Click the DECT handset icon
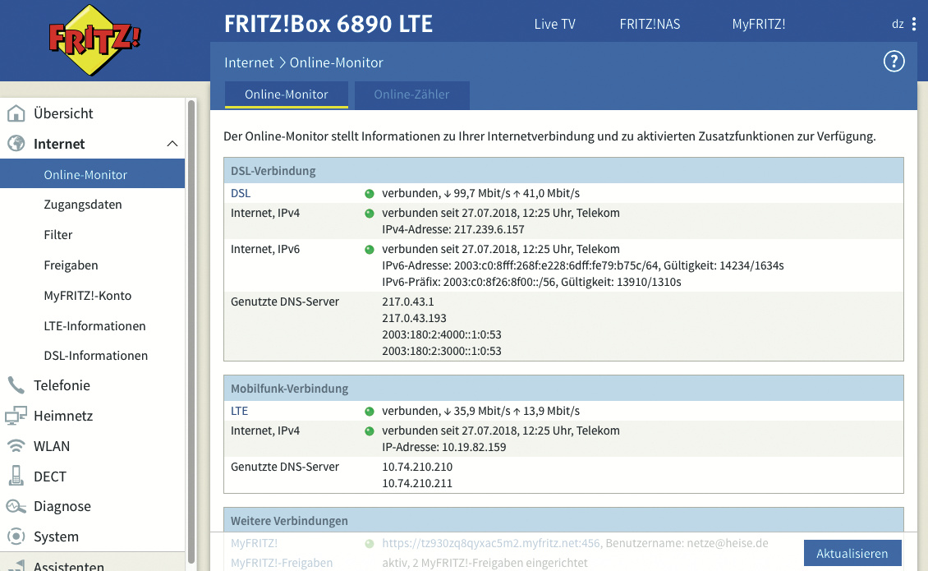The image size is (928, 571). click(x=16, y=477)
